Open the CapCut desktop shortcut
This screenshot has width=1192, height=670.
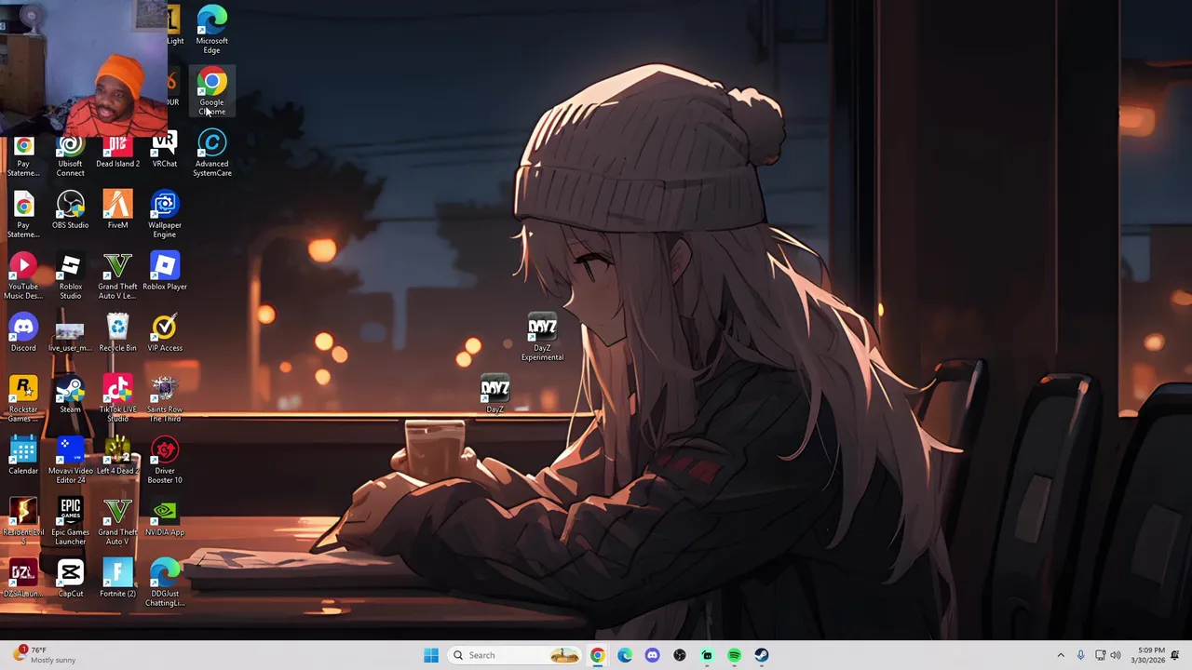click(70, 579)
